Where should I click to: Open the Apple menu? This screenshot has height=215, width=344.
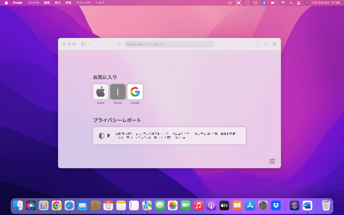pos(6,3)
